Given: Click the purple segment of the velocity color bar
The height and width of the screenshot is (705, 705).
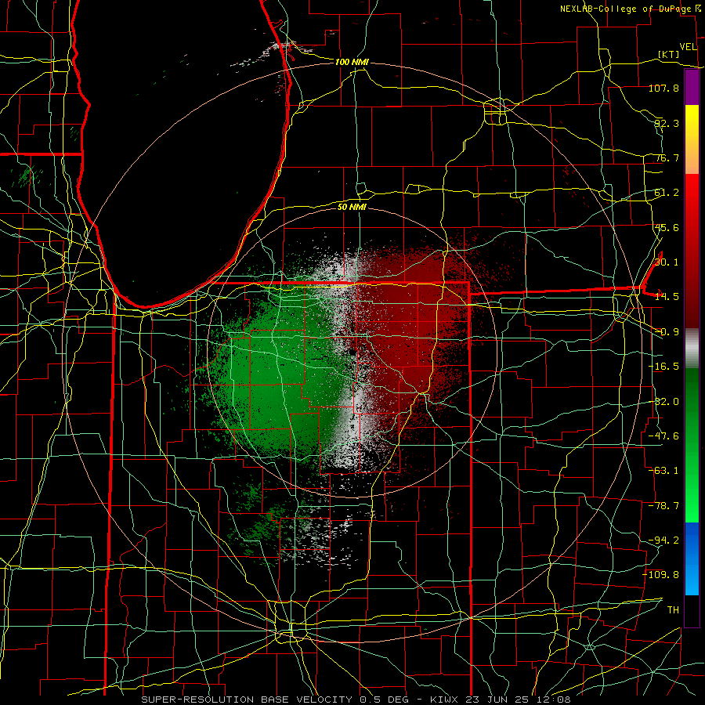Looking at the screenshot, I should 692,87.
